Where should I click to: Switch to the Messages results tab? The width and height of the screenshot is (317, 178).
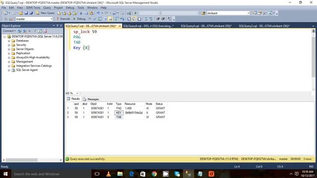pyautogui.click(x=91, y=99)
